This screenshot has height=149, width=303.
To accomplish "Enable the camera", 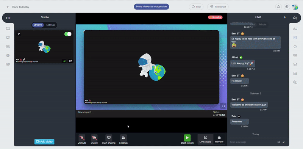I will point(94,139).
